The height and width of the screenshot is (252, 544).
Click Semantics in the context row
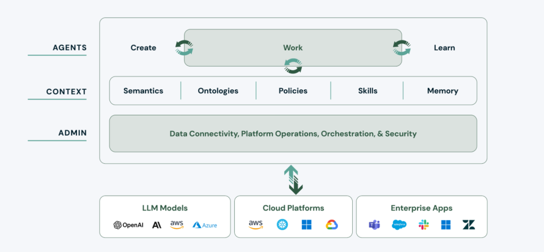[143, 91]
